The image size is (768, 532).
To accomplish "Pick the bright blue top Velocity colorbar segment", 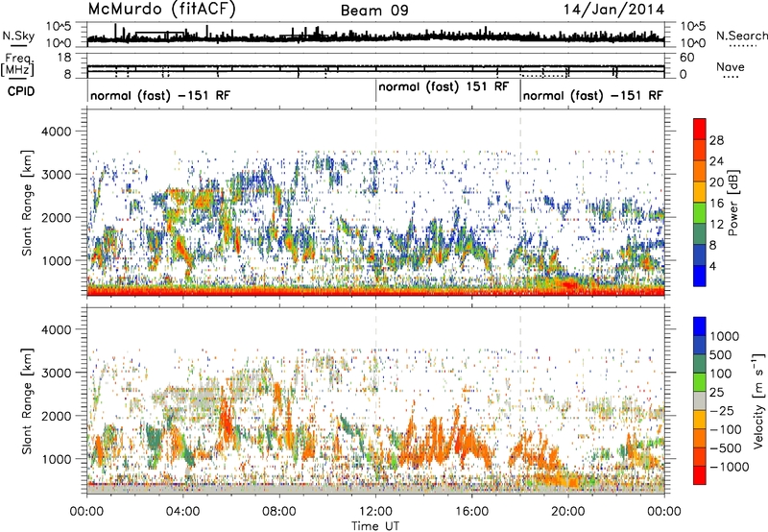I will point(700,326).
